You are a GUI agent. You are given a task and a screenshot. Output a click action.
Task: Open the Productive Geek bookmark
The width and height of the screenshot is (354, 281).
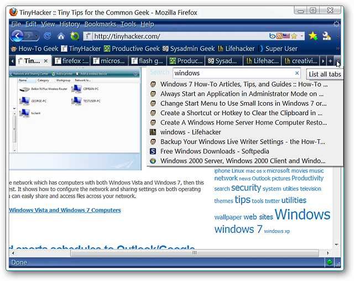pyautogui.click(x=132, y=49)
